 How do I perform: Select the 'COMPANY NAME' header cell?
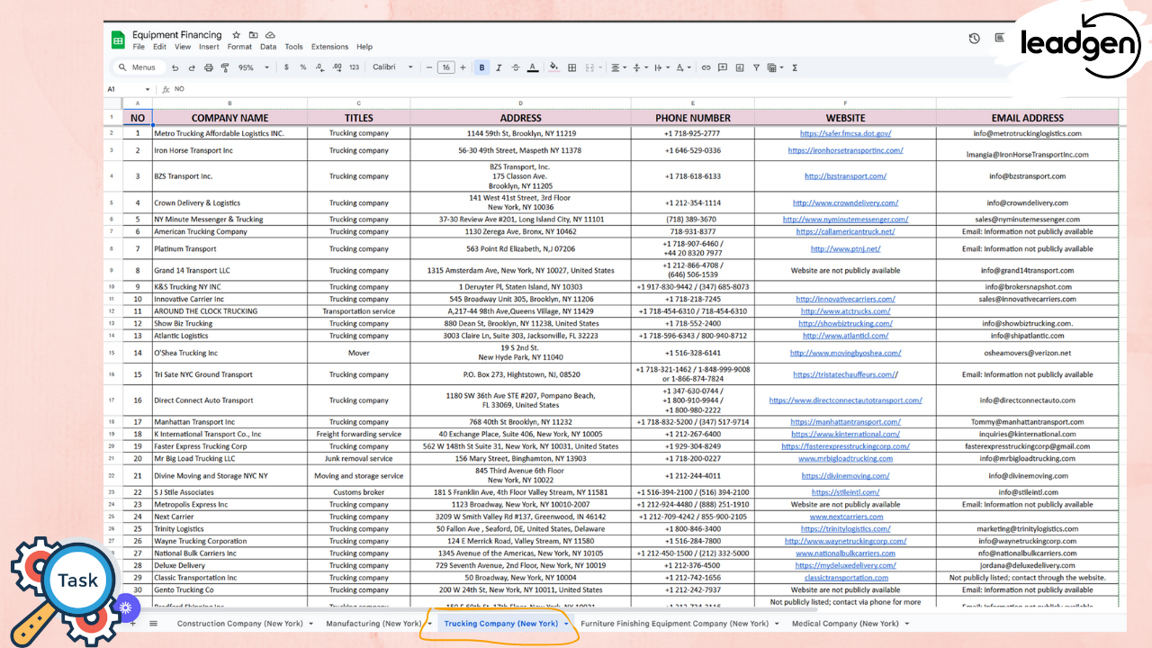coord(229,117)
